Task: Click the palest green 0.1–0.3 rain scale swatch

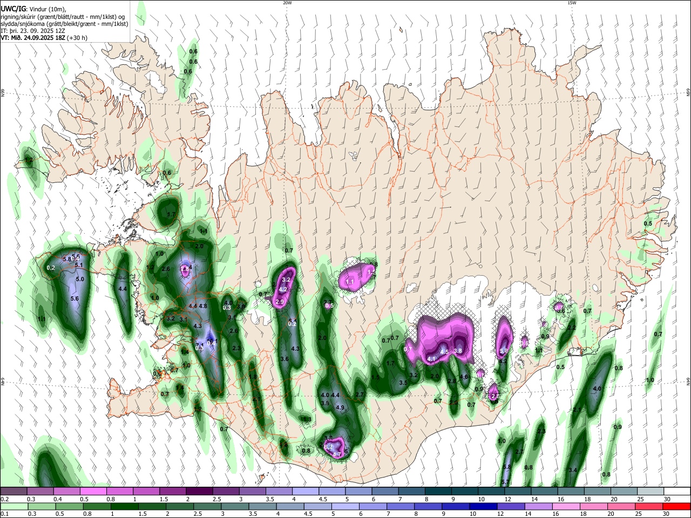Action: [x=14, y=506]
